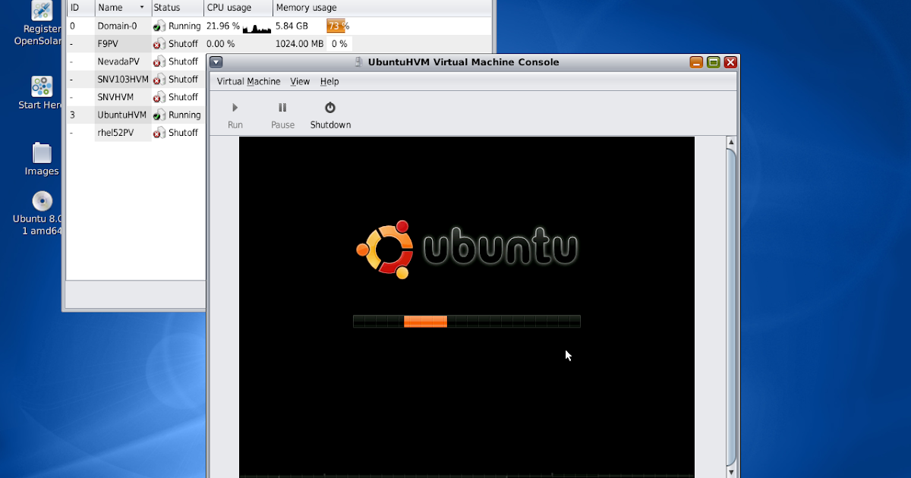Open the Images desktop folder
Image resolution: width=911 pixels, height=478 pixels.
(x=42, y=159)
